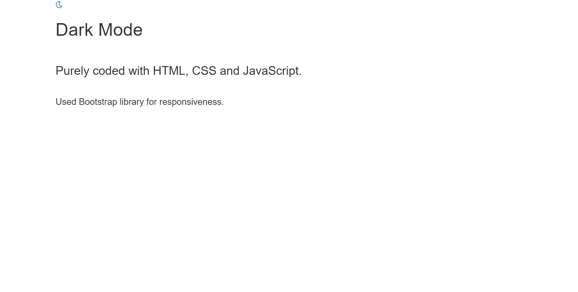This screenshot has height=292, width=578.
Task: Click the word "Used" in the paragraph
Action: pyautogui.click(x=66, y=102)
